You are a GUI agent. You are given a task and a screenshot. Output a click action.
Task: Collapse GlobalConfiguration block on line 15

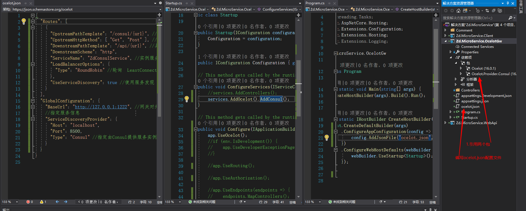(33, 101)
